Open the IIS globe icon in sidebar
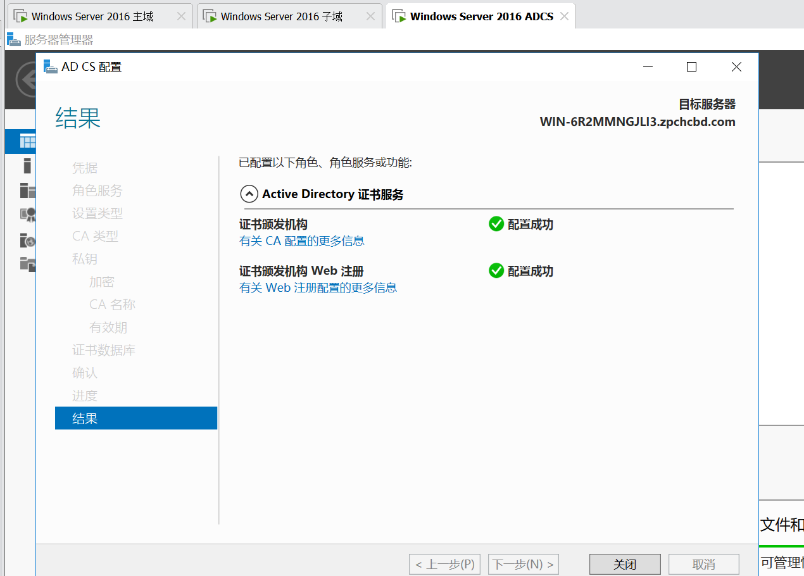This screenshot has height=576, width=804. tap(27, 240)
